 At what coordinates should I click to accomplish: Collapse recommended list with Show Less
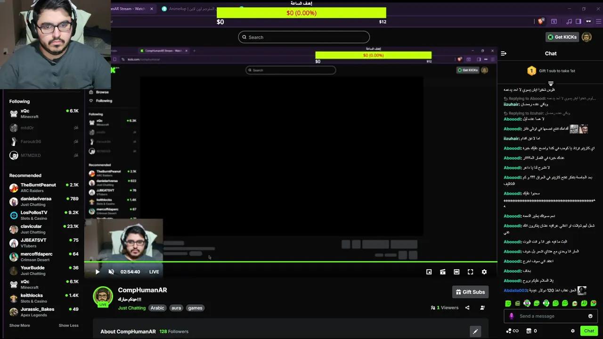69,325
